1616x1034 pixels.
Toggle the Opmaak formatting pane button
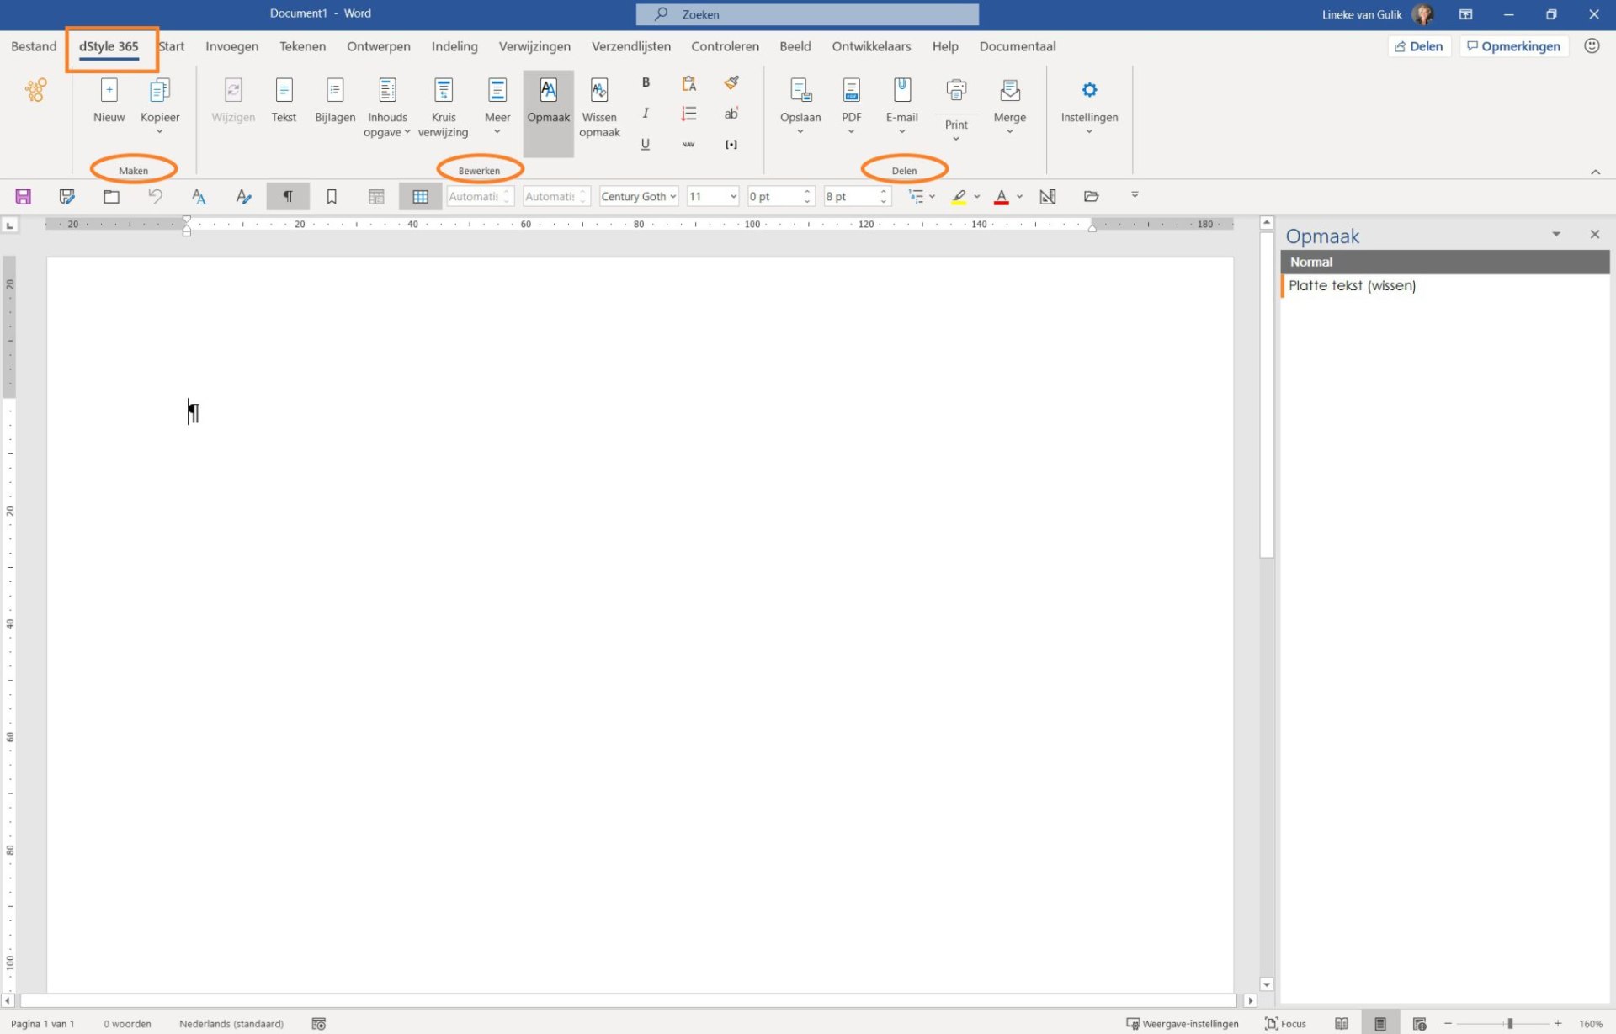(548, 114)
